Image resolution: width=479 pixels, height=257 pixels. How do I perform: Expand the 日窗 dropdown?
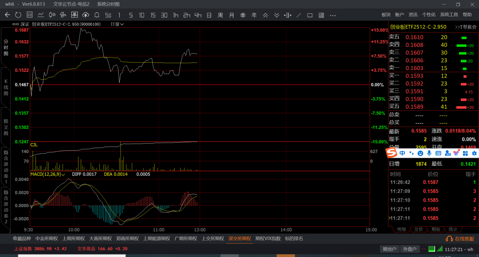click(117, 24)
